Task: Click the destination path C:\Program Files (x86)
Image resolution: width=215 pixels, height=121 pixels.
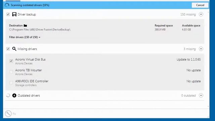Action: (x=40, y=30)
